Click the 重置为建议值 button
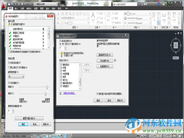 pyautogui.click(x=29, y=118)
